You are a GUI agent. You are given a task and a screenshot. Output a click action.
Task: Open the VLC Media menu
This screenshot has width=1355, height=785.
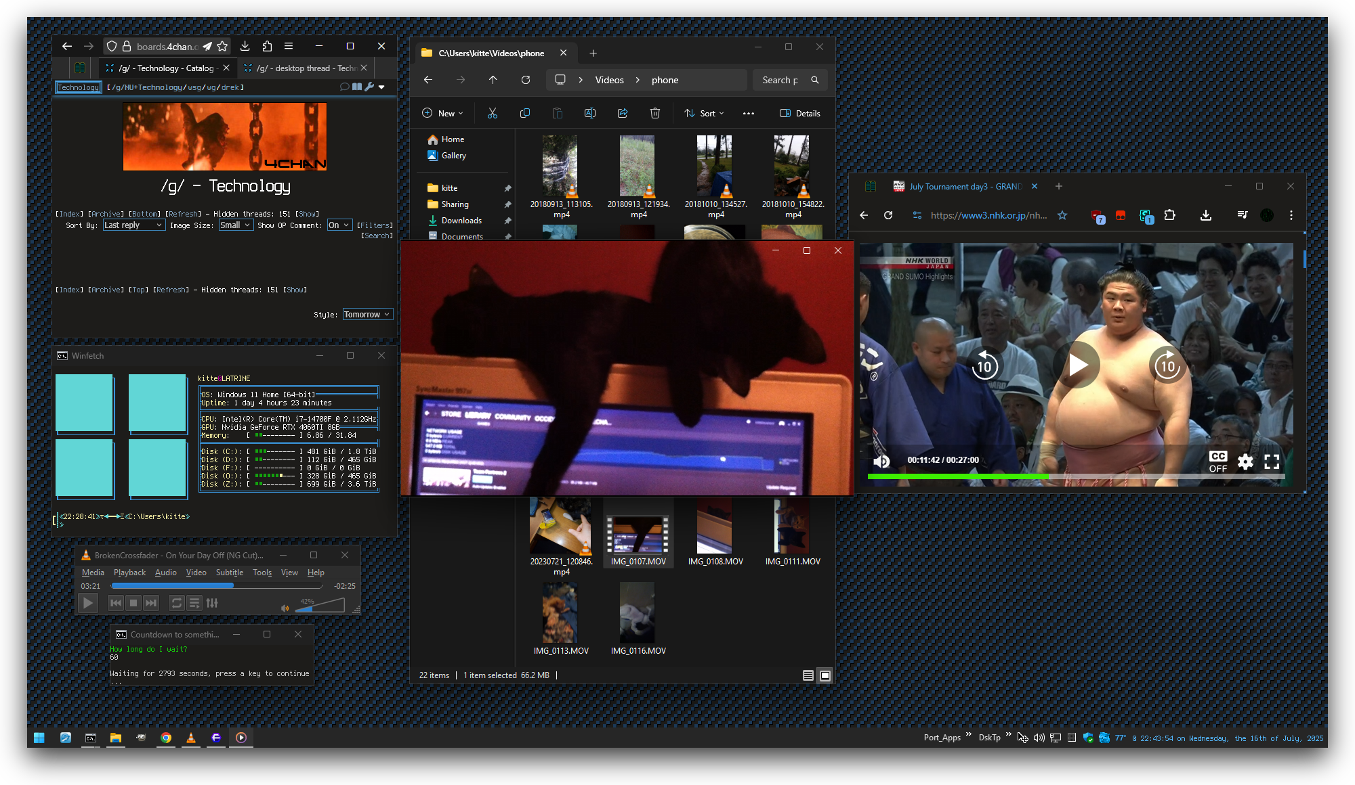pos(93,573)
